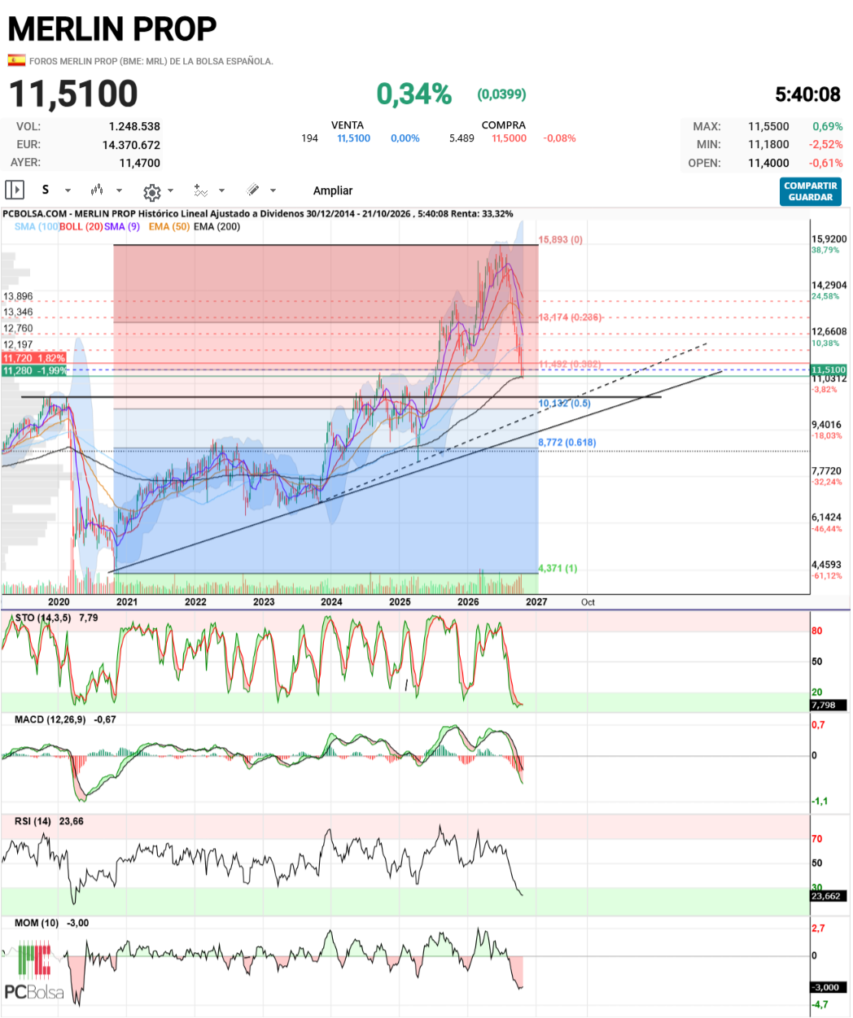The image size is (853, 1018).
Task: Open the indicators dropdown arrow
Action: [x=221, y=191]
